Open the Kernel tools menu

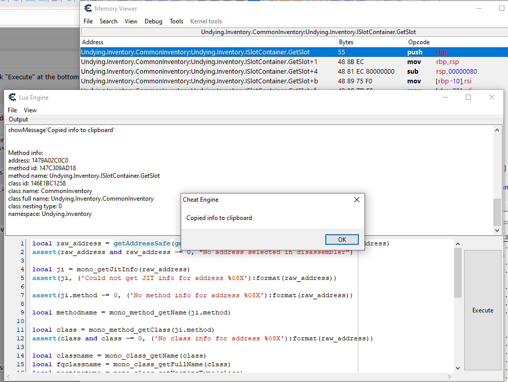click(206, 21)
